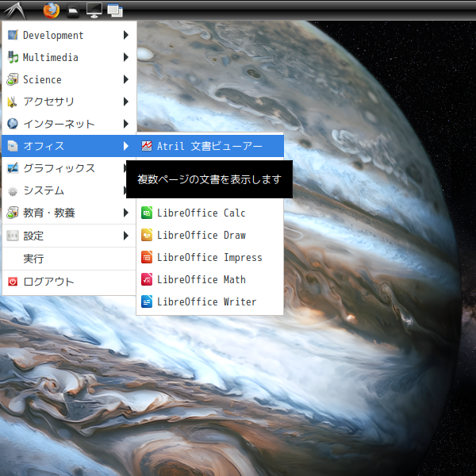Expand the インターネット submenu arrow
This screenshot has width=476, height=476.
click(125, 124)
